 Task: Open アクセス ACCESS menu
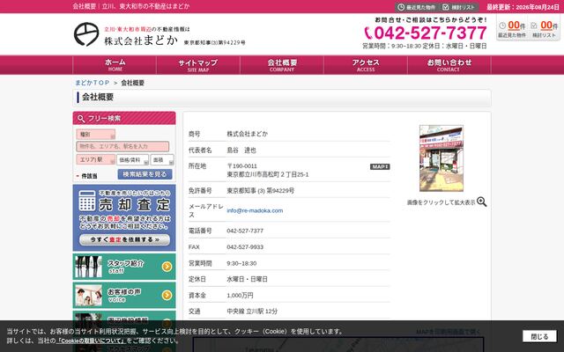pyautogui.click(x=366, y=65)
